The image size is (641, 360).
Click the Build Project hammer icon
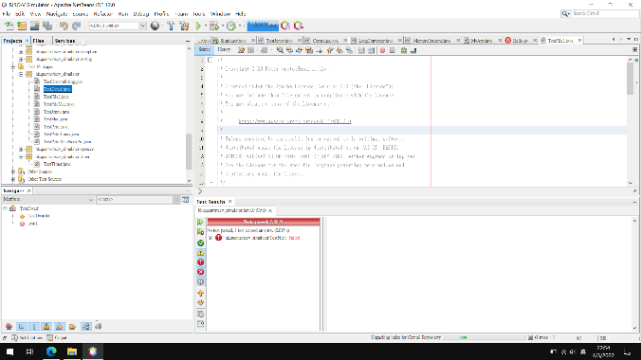(171, 26)
